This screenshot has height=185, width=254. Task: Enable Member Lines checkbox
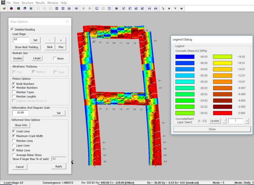[14, 141]
